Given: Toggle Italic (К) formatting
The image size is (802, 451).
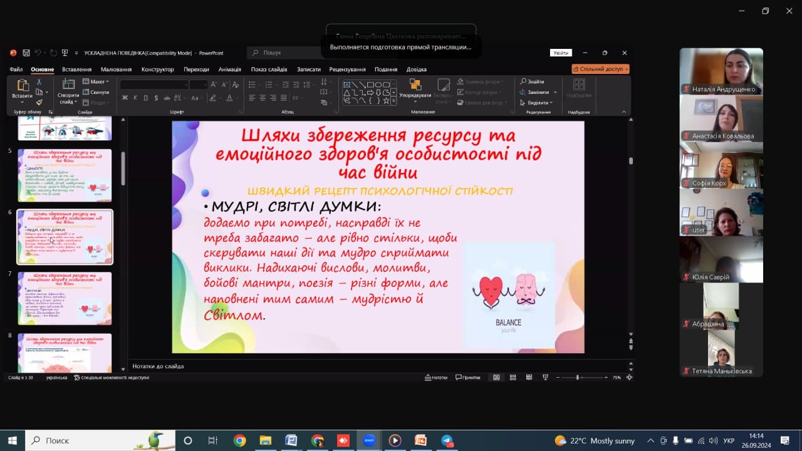Looking at the screenshot, I should [x=135, y=98].
